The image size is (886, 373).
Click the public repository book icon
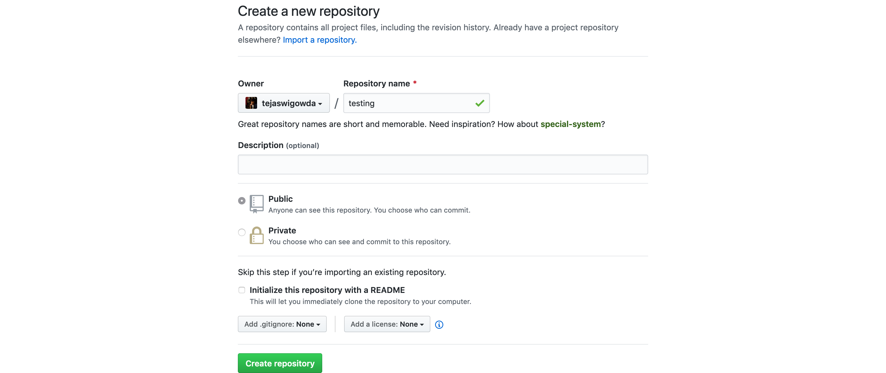pyautogui.click(x=256, y=204)
